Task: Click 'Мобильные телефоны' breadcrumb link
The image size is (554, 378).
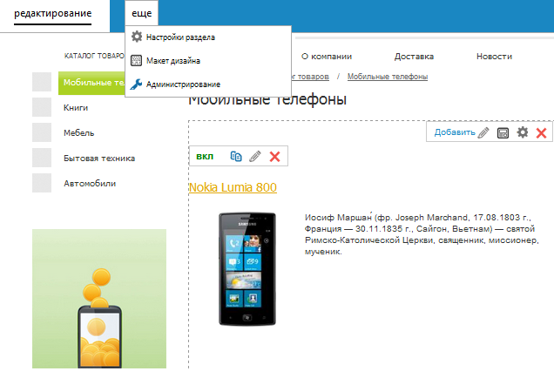Action: tap(387, 77)
